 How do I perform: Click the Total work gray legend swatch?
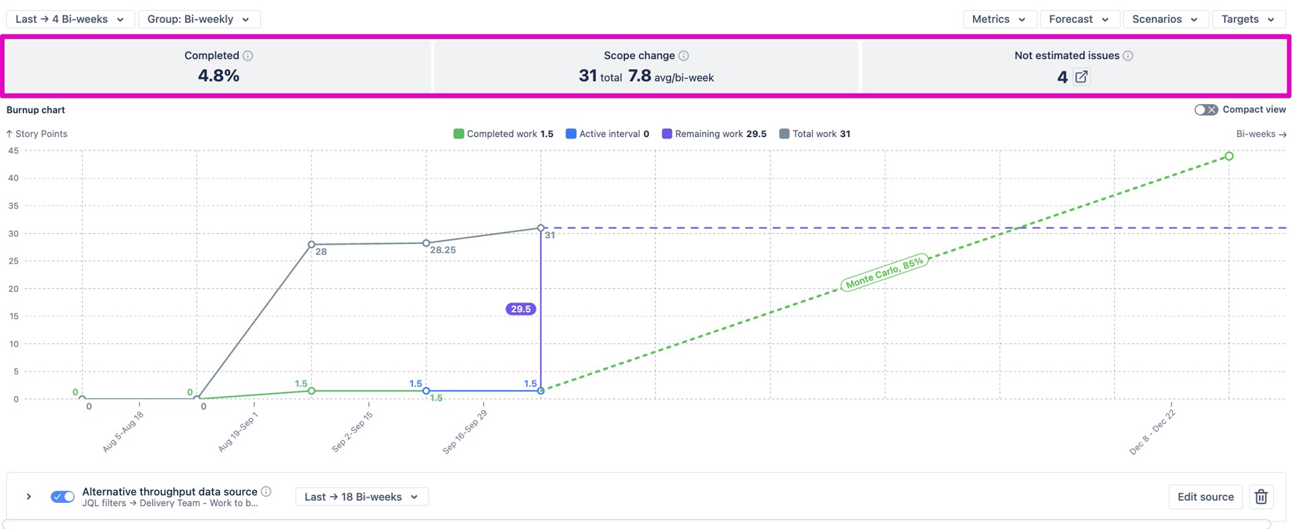[784, 134]
